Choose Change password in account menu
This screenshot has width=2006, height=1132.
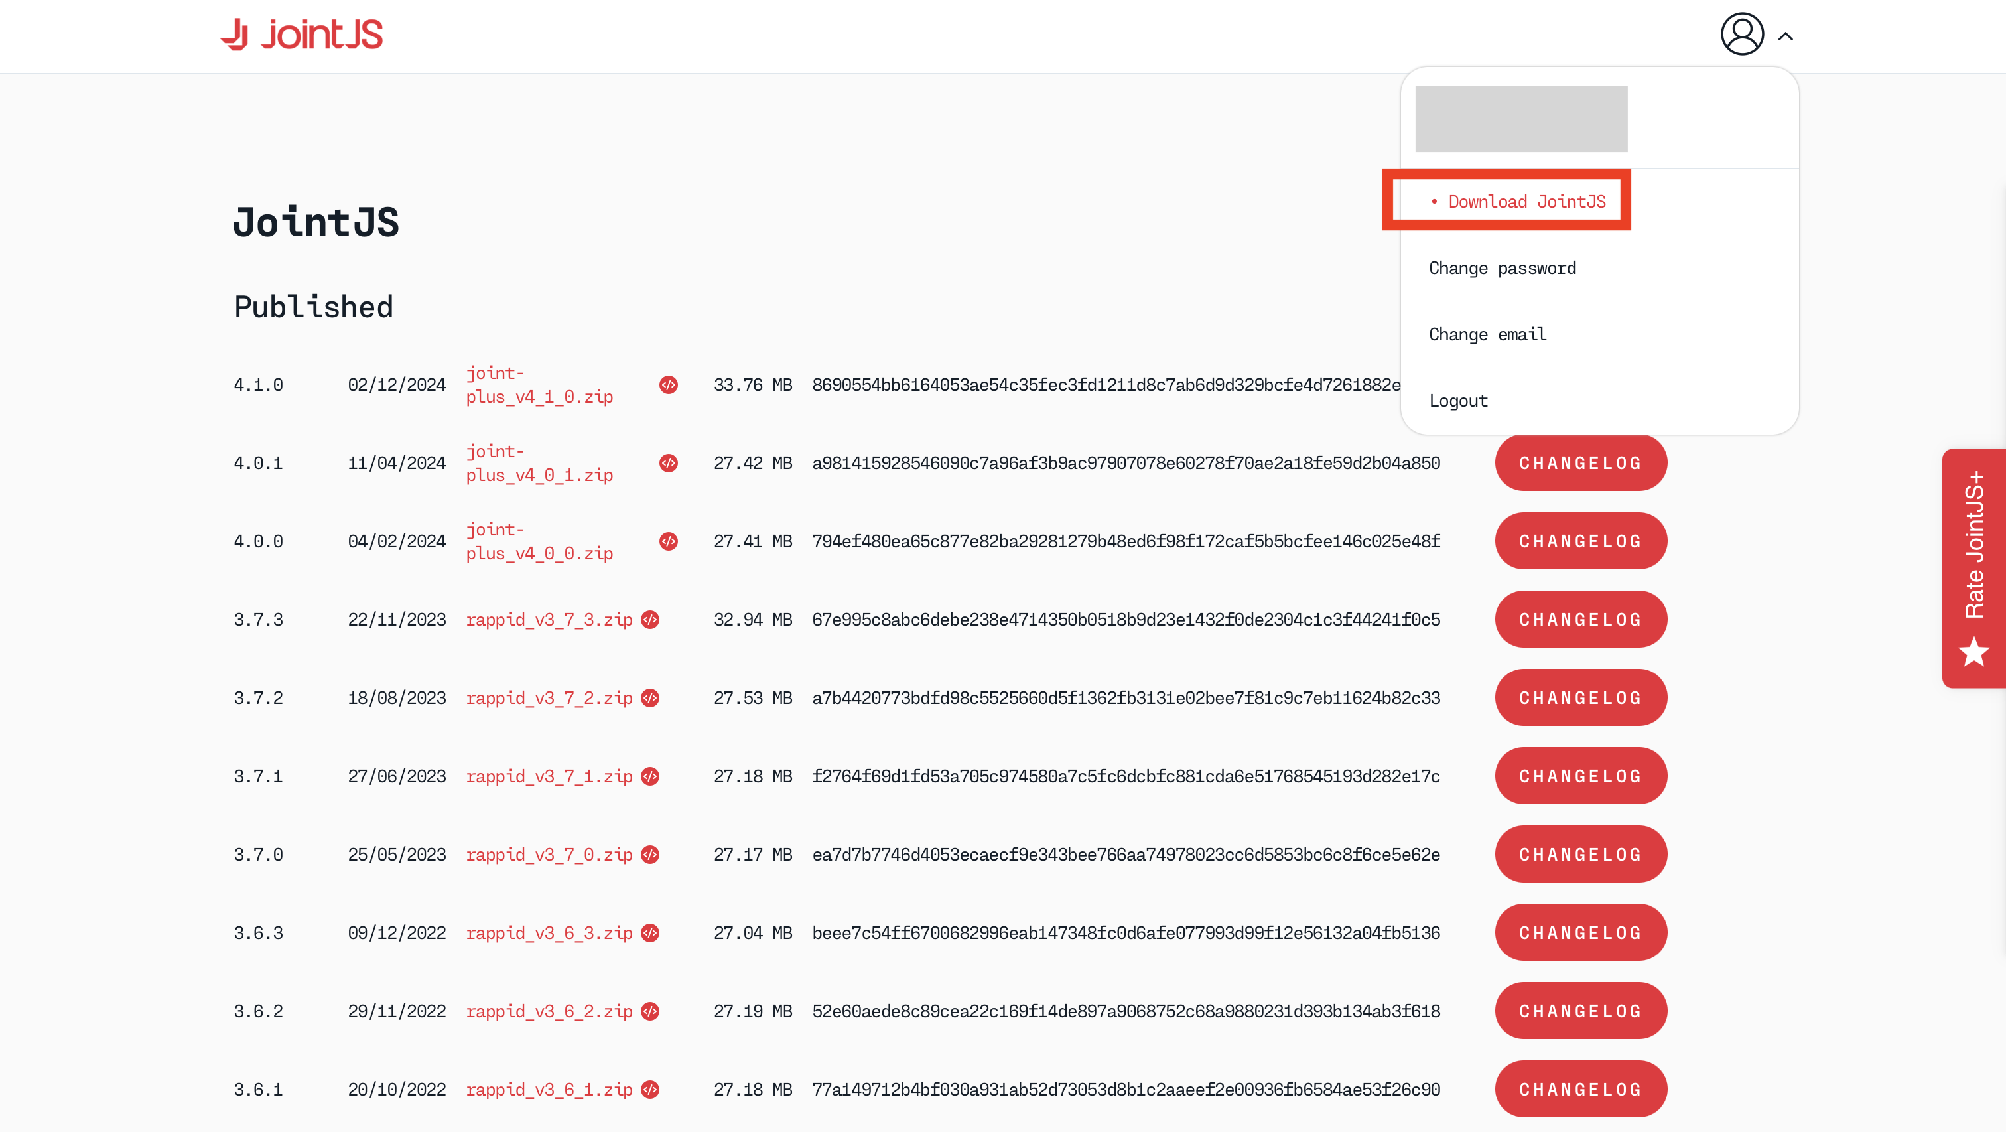point(1502,268)
